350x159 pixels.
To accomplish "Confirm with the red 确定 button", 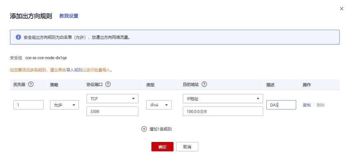I will point(162,147).
